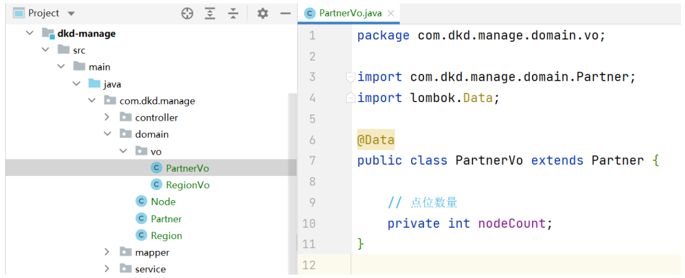Image resolution: width=685 pixels, height=278 pixels.
Task: Click the com.dkd.manage package icon
Action: click(110, 101)
